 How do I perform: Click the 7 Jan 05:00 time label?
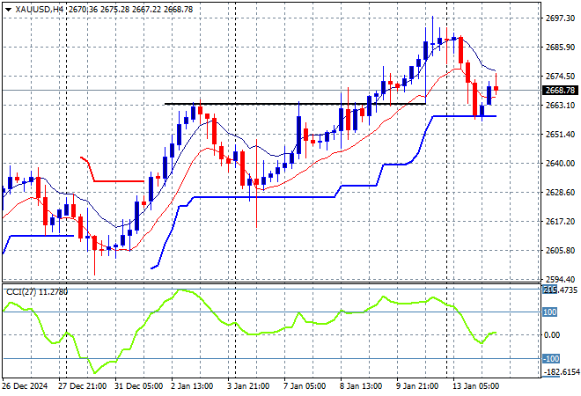[305, 386]
